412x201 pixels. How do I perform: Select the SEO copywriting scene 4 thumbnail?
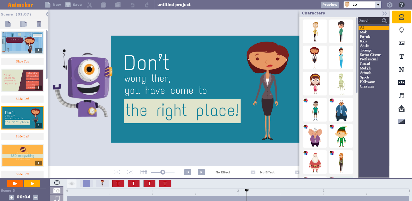(22, 155)
